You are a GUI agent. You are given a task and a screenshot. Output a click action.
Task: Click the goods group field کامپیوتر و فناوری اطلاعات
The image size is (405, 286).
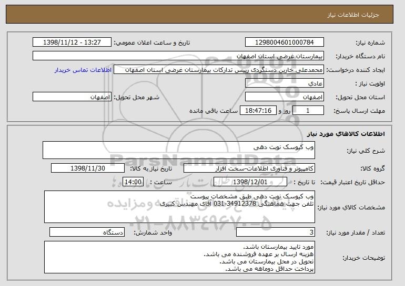point(249,168)
